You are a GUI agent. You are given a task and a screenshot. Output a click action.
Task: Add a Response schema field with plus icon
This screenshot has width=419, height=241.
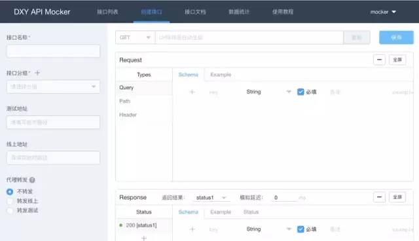pos(192,229)
